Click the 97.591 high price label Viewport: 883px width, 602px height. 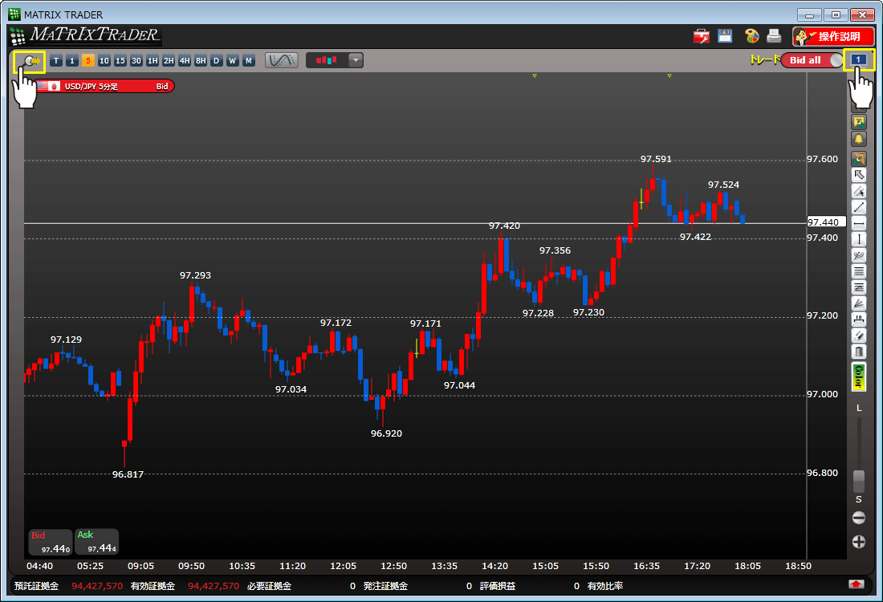point(656,160)
